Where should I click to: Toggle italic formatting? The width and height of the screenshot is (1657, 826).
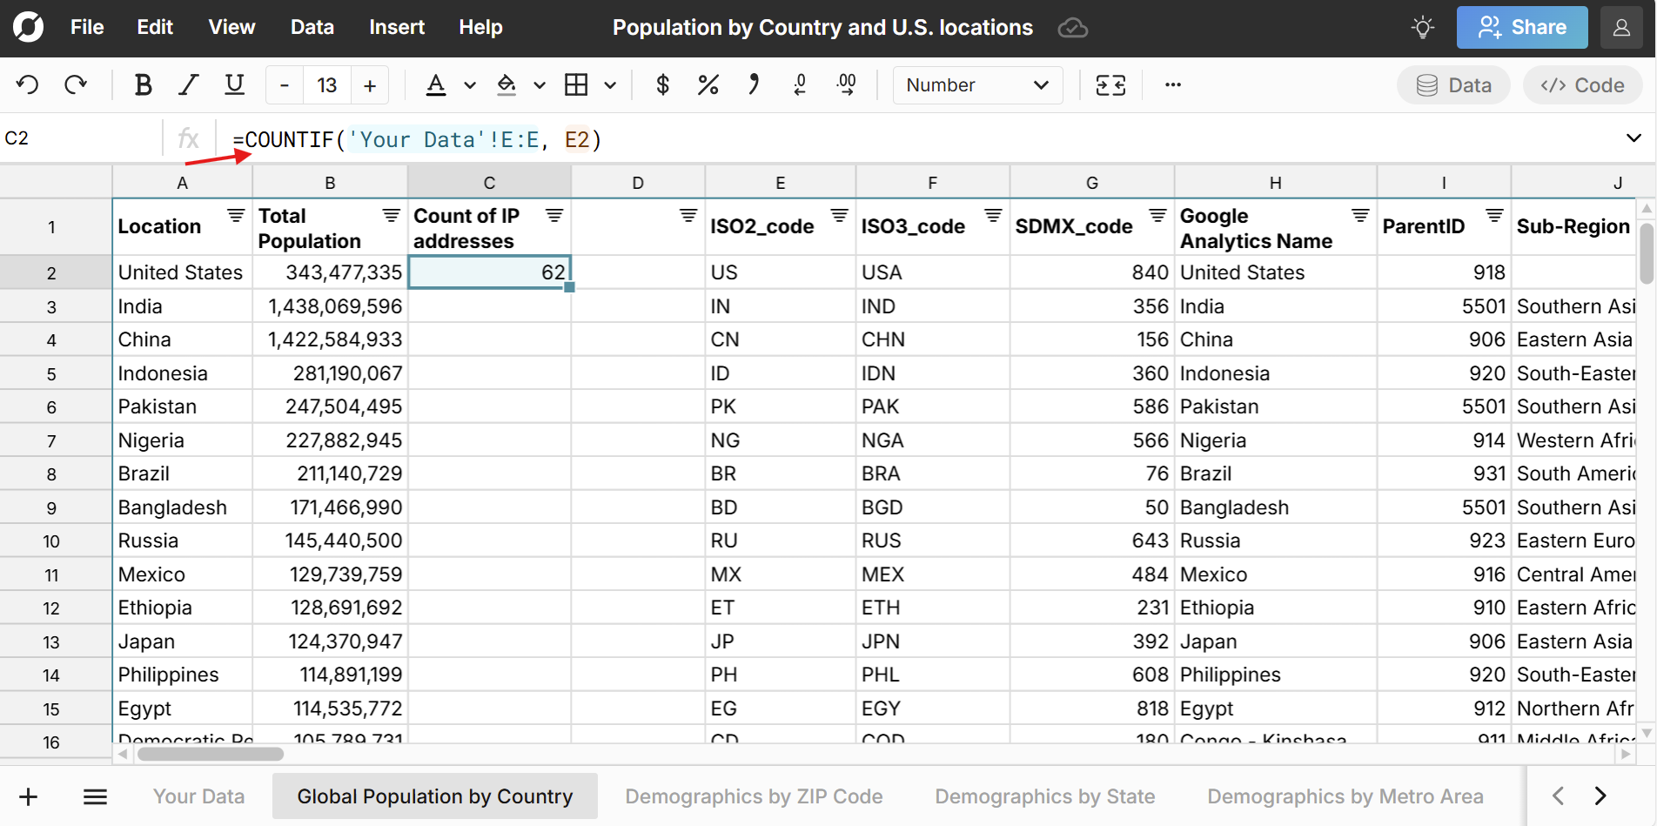[188, 84]
